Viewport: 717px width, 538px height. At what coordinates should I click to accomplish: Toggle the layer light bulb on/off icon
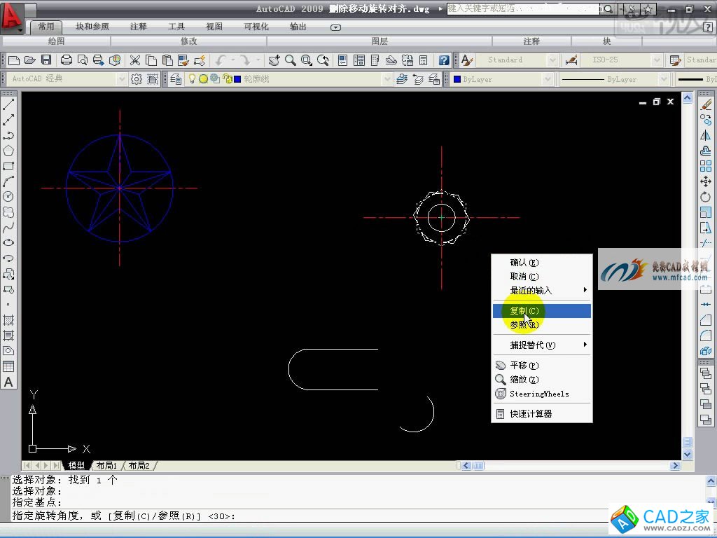192,79
